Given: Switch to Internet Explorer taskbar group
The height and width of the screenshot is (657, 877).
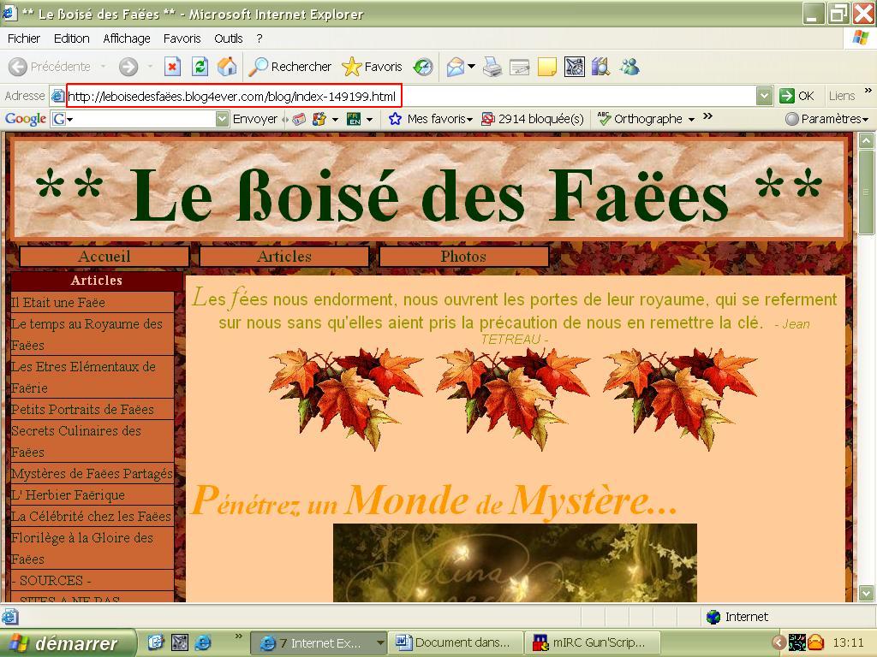Looking at the screenshot, I should [319, 643].
